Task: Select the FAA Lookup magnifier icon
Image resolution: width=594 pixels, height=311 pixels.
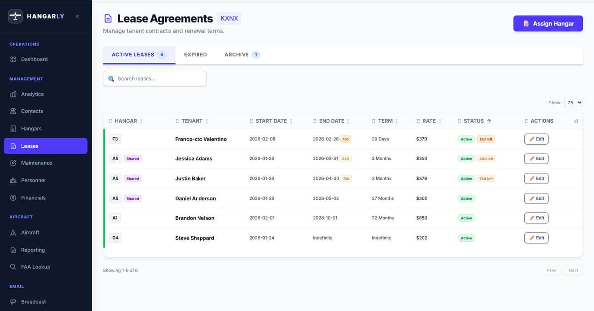Action: [x=13, y=267]
